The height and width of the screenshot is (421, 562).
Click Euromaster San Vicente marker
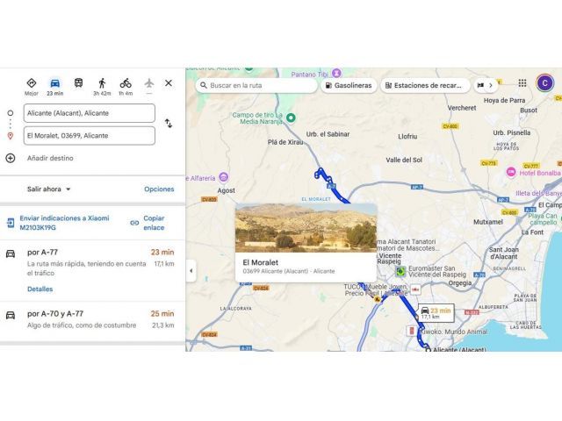pyautogui.click(x=400, y=271)
